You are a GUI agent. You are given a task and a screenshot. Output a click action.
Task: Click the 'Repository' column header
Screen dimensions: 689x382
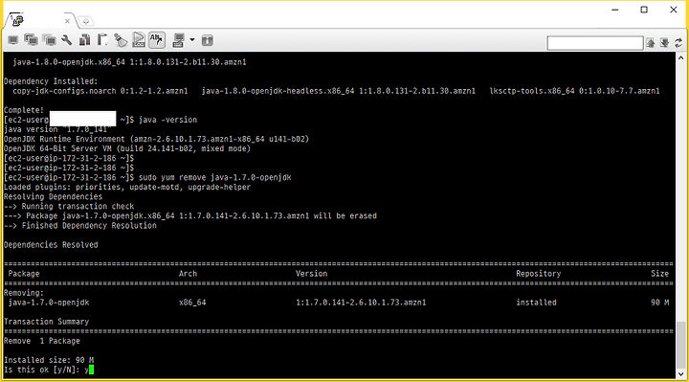[538, 274]
